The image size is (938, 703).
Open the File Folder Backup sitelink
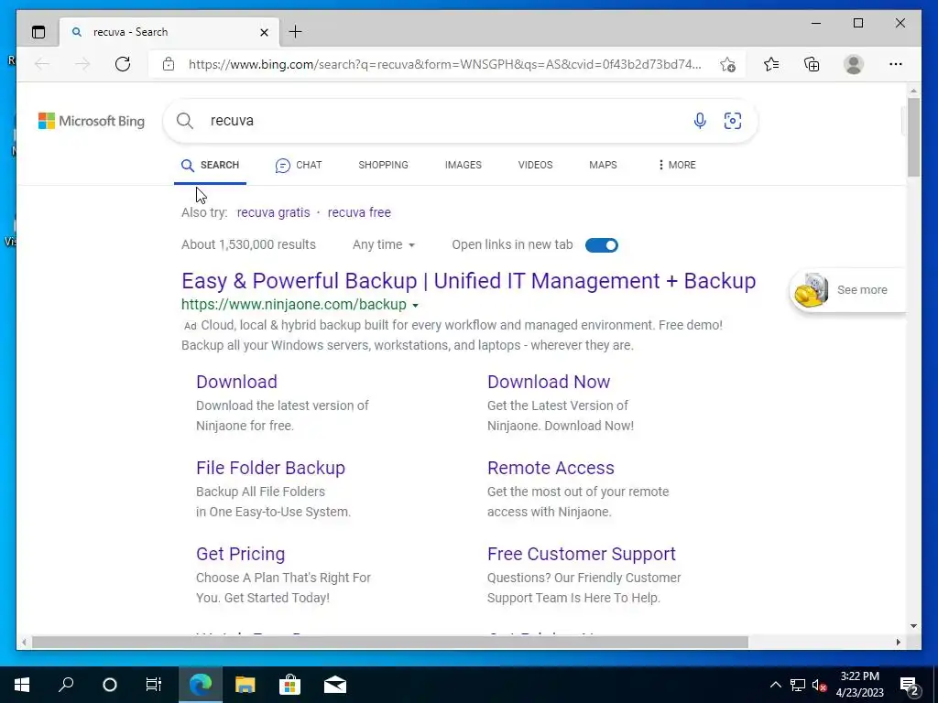click(270, 468)
